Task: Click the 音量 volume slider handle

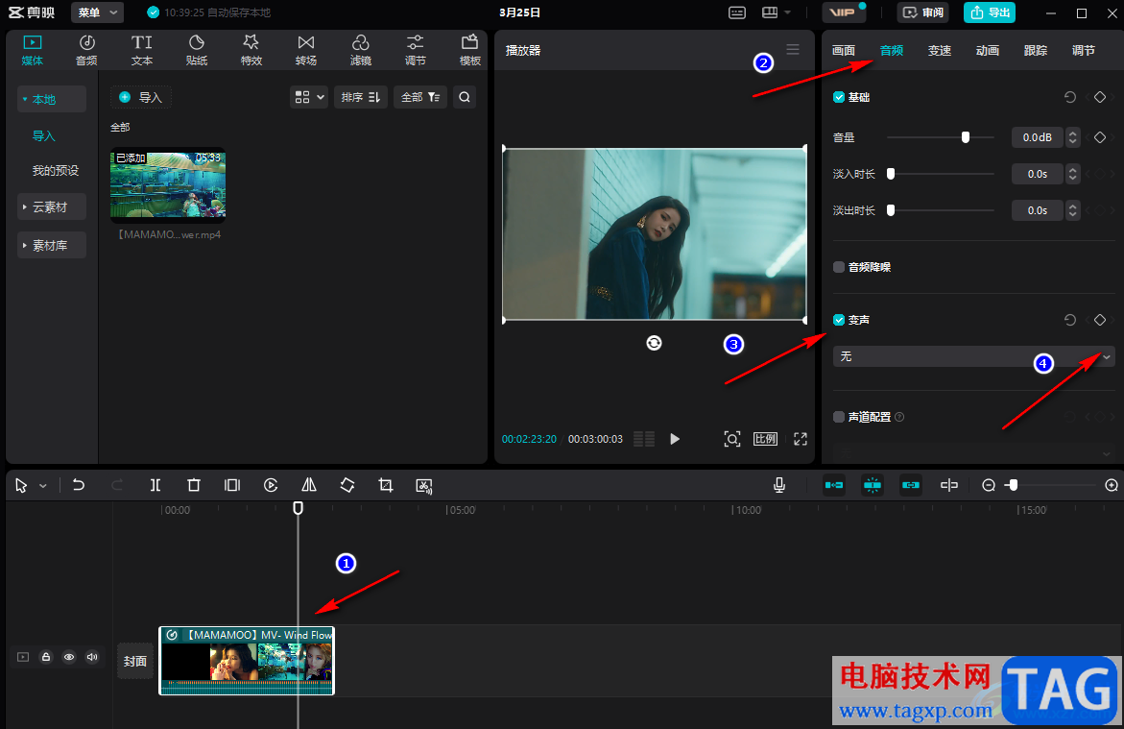Action: coord(966,137)
